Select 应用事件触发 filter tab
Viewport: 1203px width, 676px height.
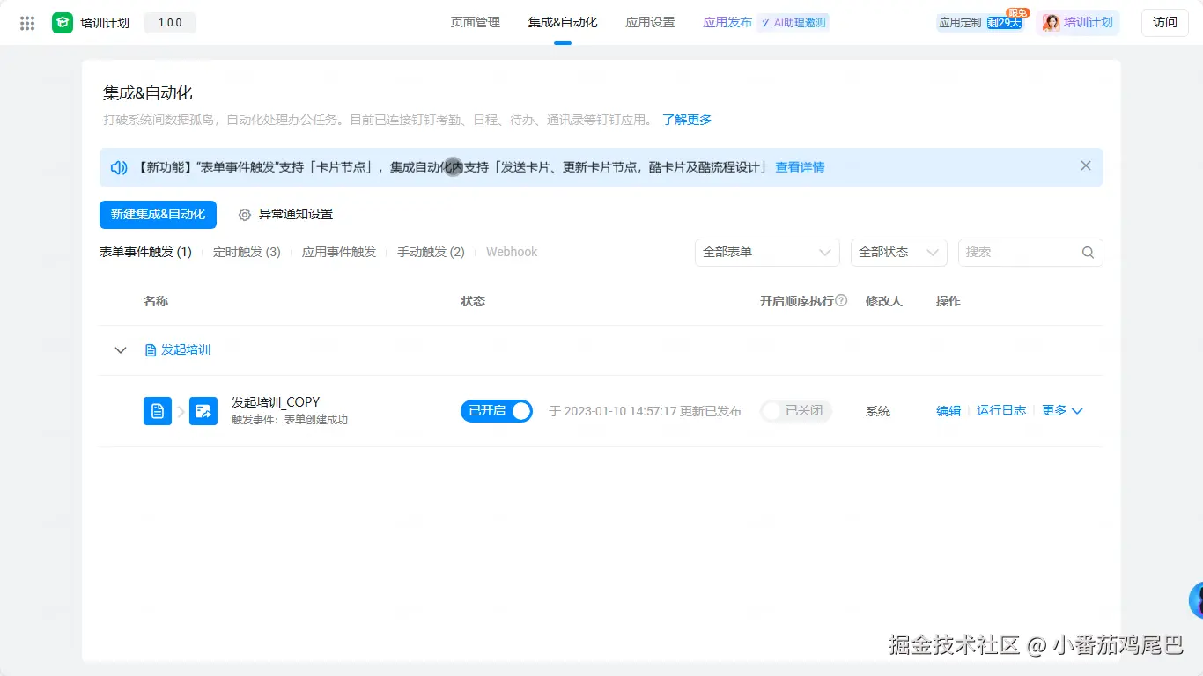[x=339, y=253]
